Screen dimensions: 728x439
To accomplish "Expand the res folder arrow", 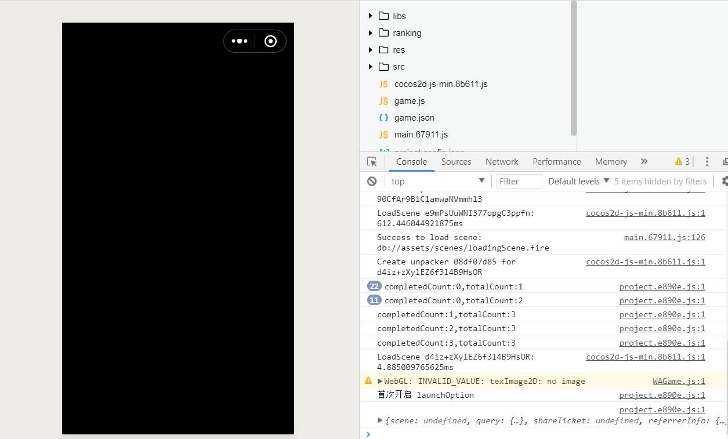I will (371, 49).
